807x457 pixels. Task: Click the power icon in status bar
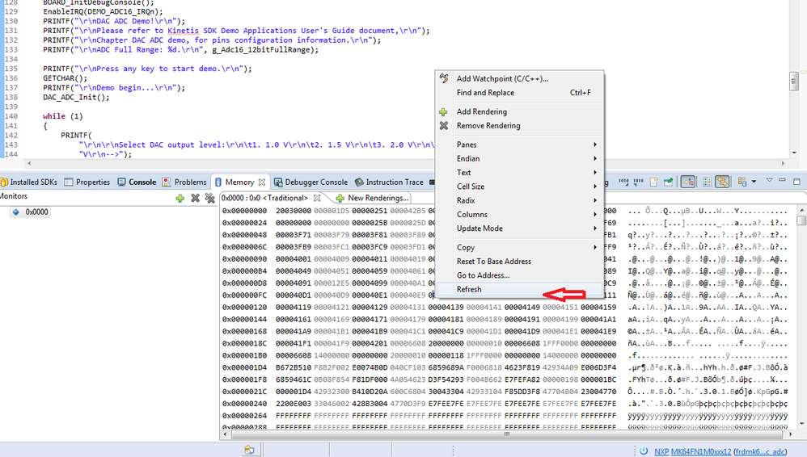(x=644, y=451)
